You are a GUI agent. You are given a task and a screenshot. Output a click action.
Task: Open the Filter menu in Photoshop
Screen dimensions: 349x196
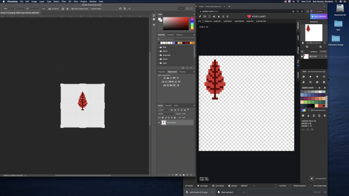(x=64, y=2)
